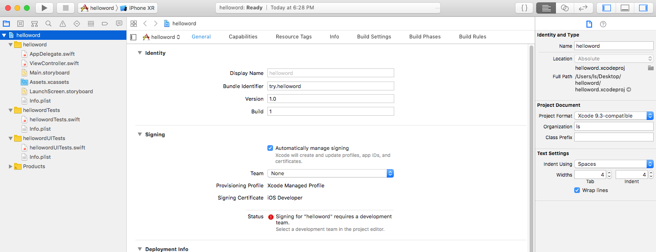
Task: Open the Team dropdown
Action: 330,173
